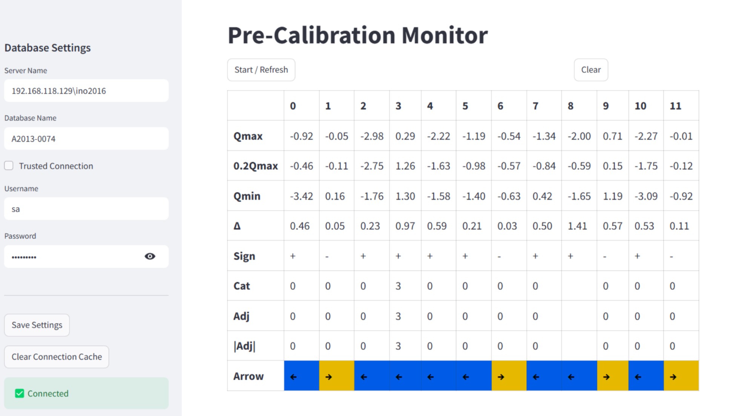Click the Database Name field

pyautogui.click(x=86, y=138)
